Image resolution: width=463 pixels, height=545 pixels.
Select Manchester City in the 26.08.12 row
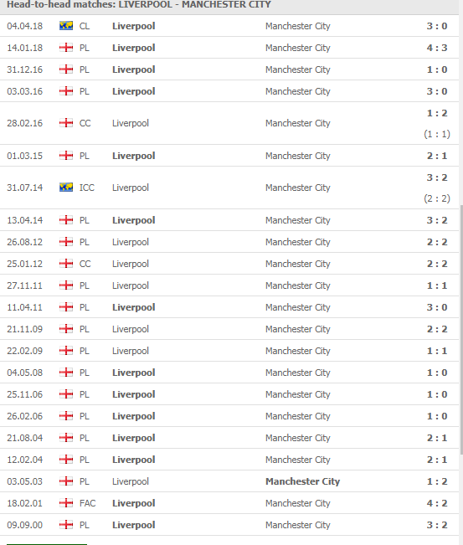[297, 242]
